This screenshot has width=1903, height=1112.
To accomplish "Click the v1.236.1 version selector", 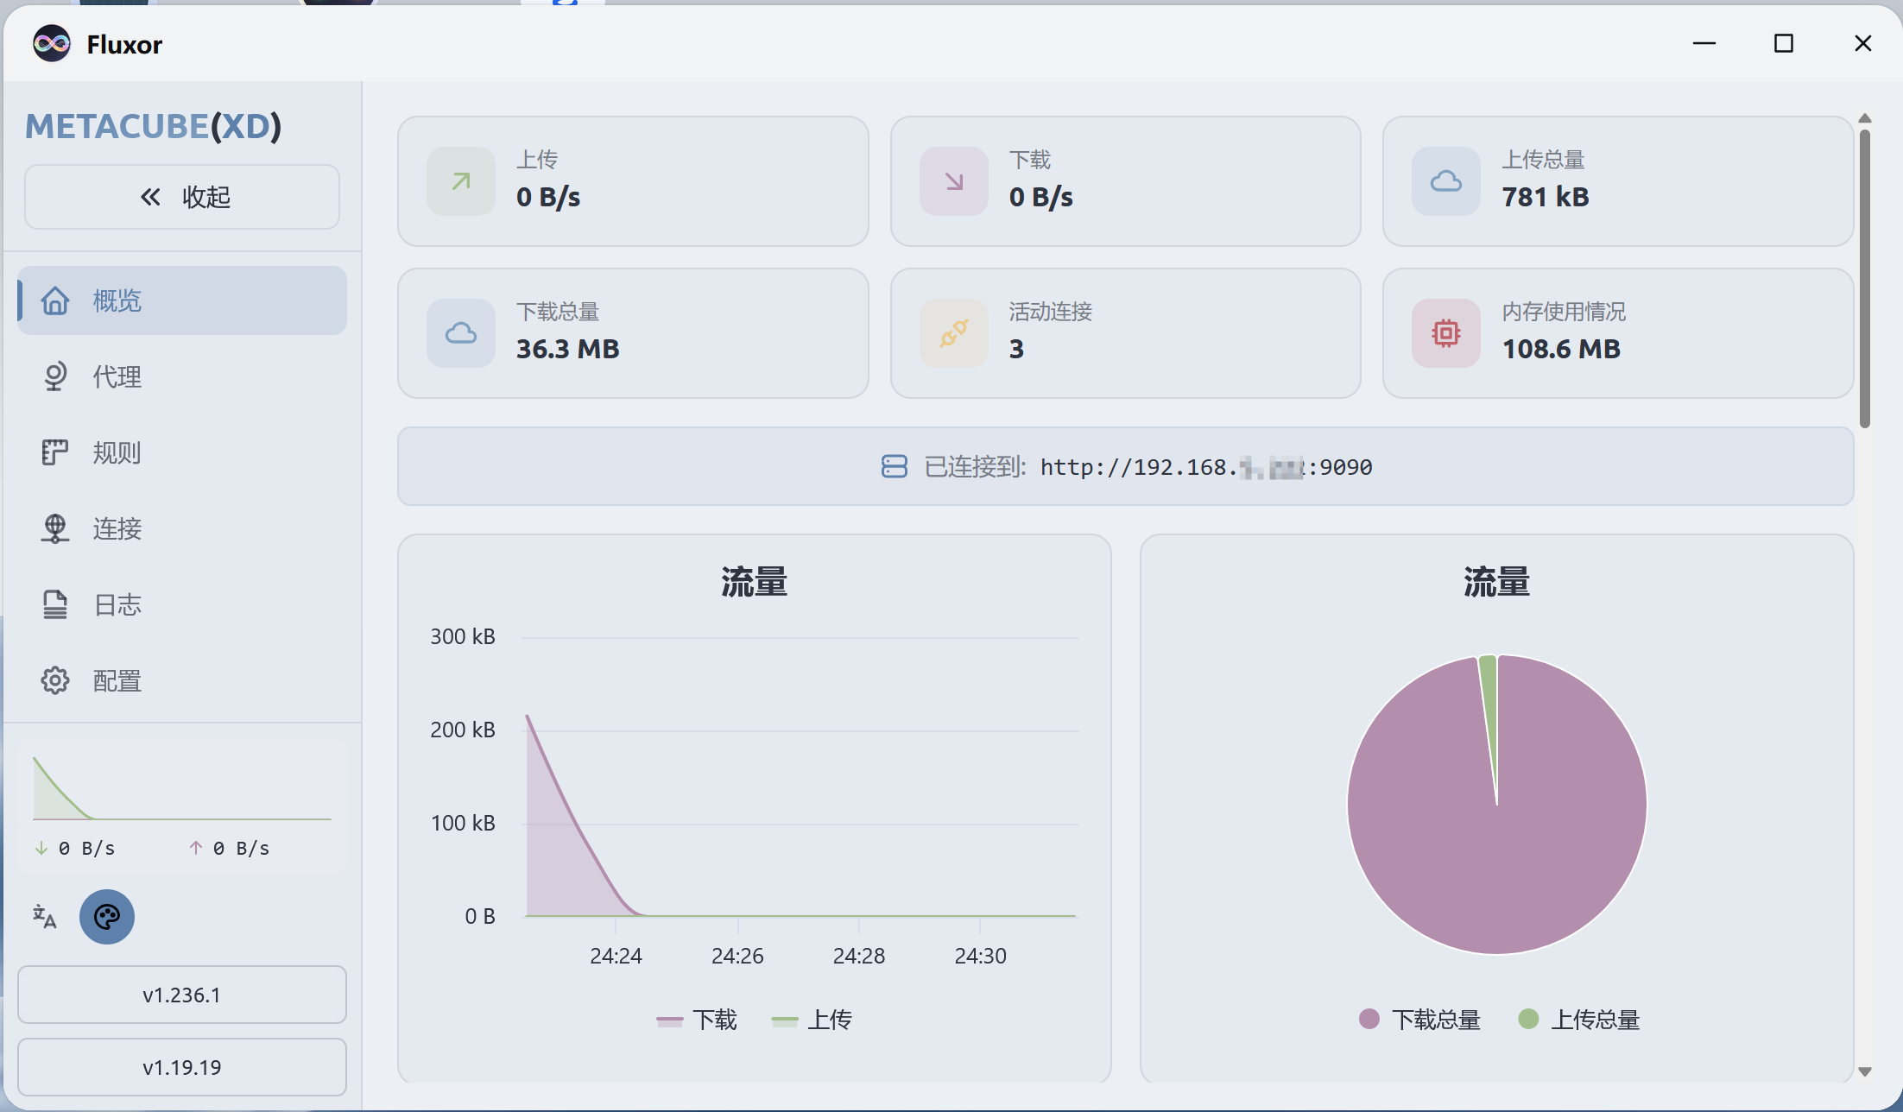I will coord(181,994).
